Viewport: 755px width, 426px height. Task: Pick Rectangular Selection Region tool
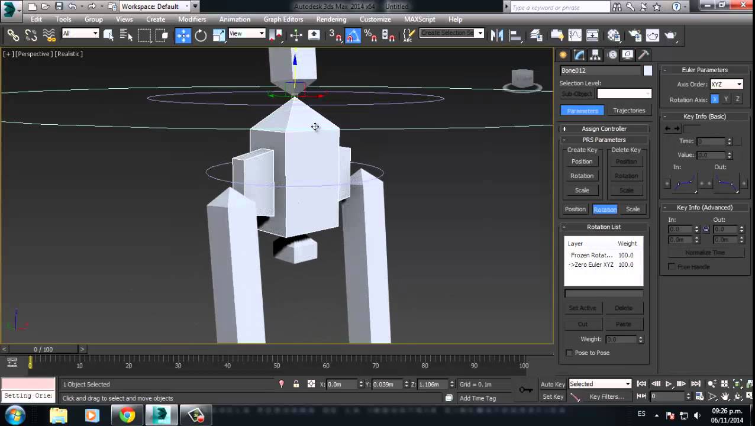[x=144, y=35]
